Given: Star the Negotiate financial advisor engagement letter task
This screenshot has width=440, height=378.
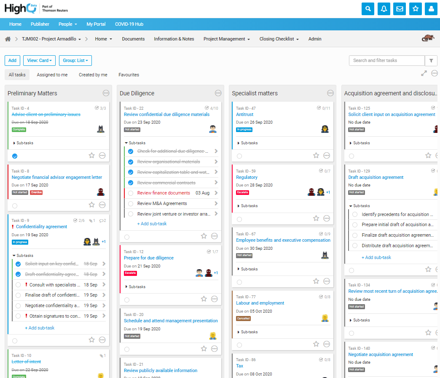Looking at the screenshot, I should 91,205.
